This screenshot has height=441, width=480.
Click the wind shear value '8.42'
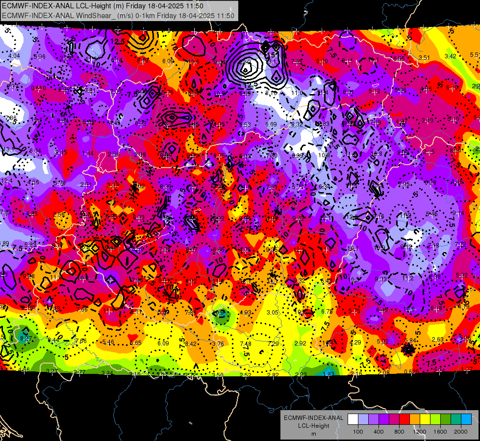pos(190,343)
